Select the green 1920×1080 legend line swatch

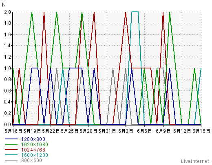click(x=11, y=144)
